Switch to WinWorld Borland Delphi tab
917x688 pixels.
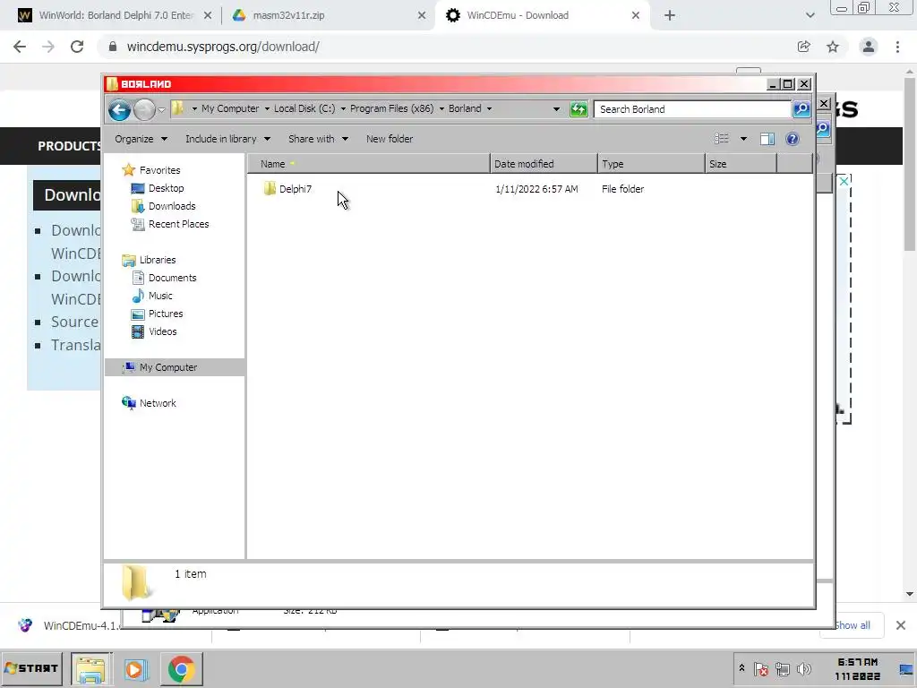(x=115, y=15)
